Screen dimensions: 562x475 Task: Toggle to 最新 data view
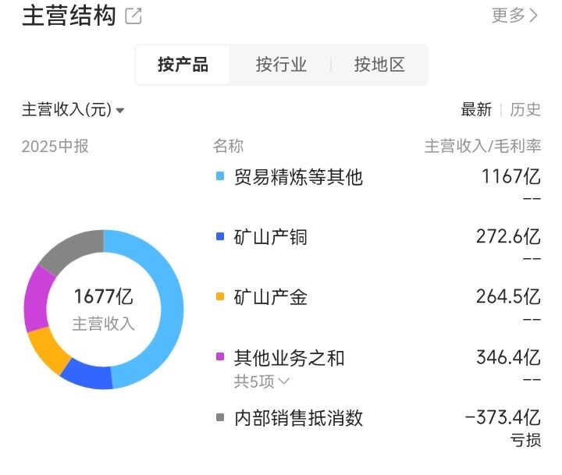(x=476, y=110)
